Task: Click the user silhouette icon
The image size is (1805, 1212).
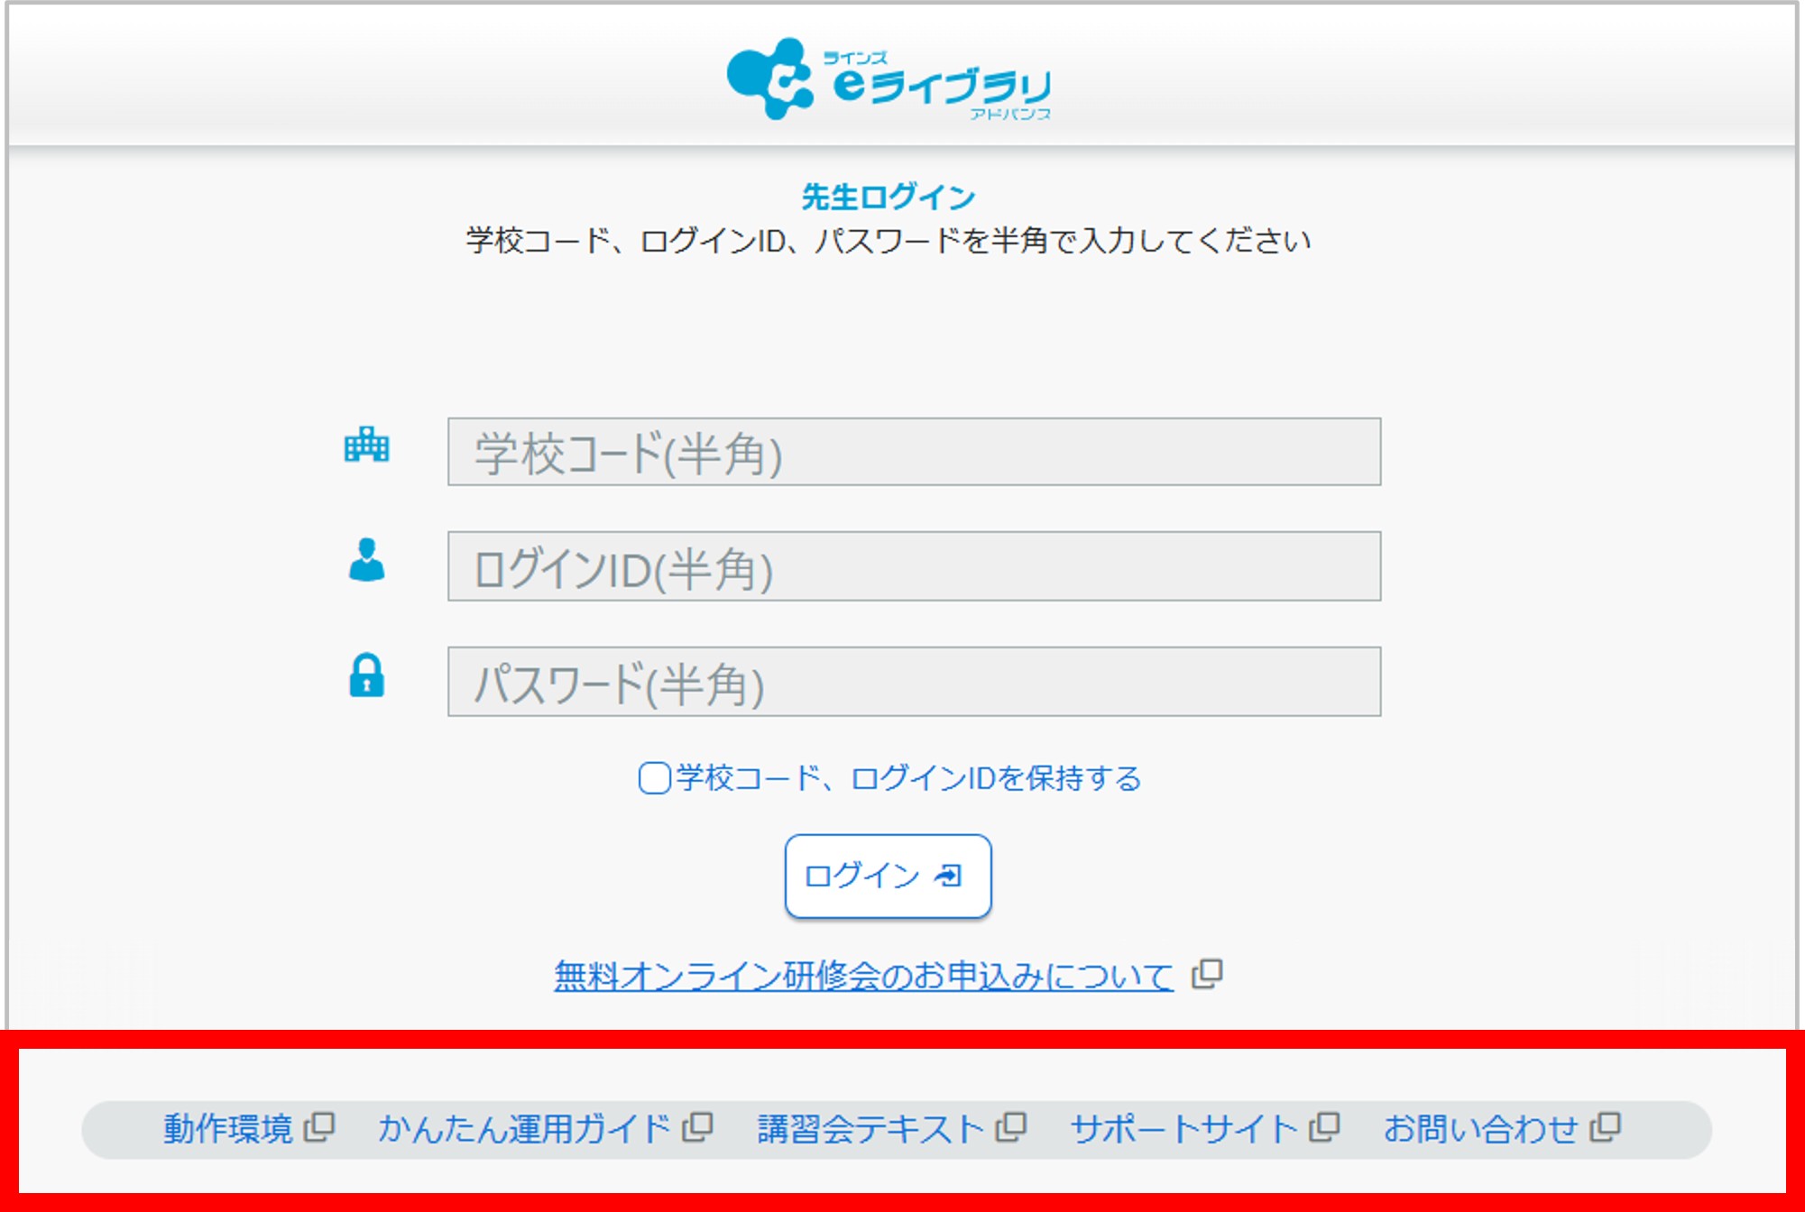Action: coord(366,560)
